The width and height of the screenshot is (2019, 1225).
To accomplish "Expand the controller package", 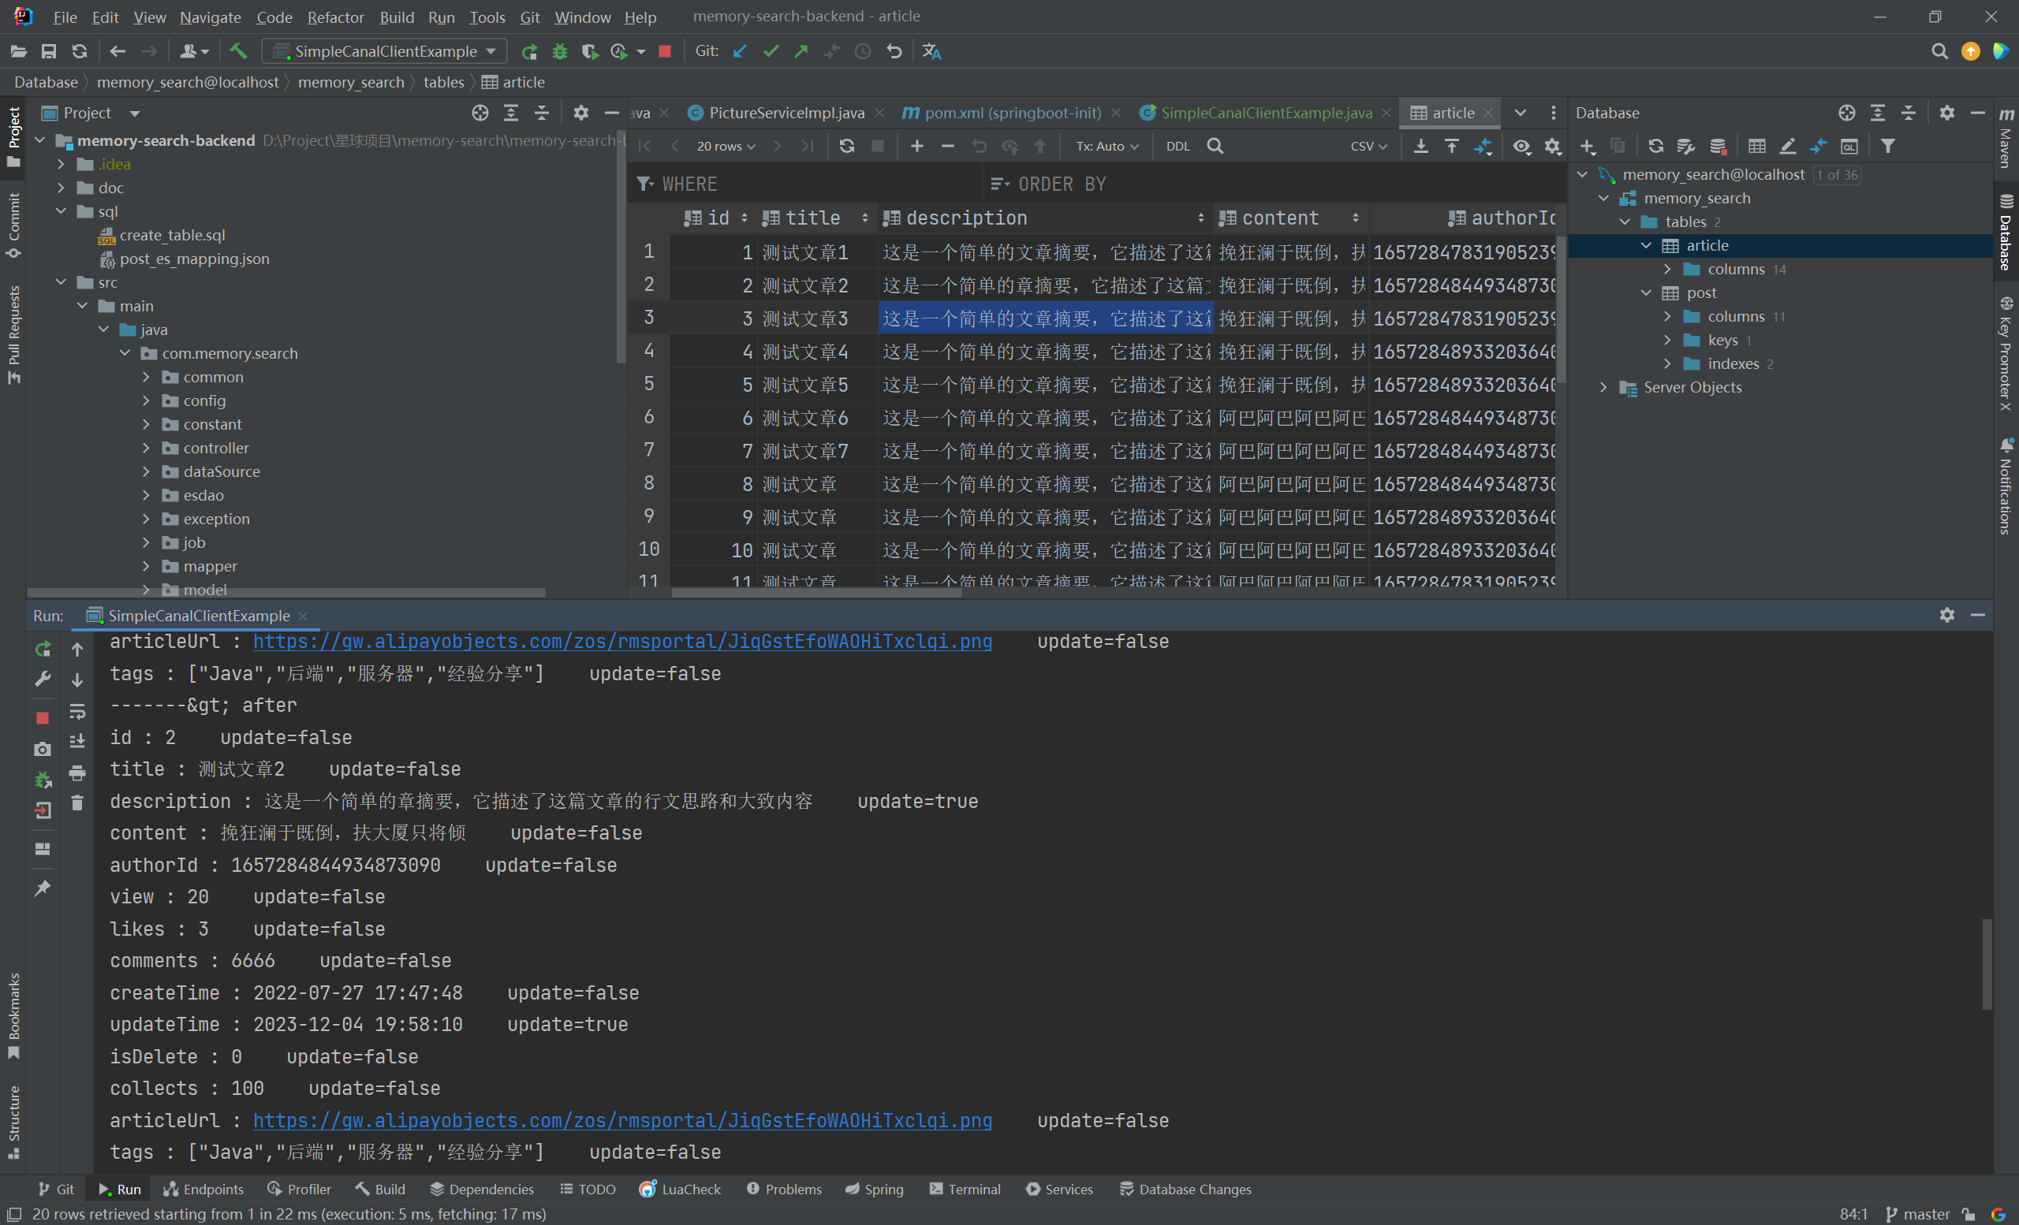I will point(146,448).
